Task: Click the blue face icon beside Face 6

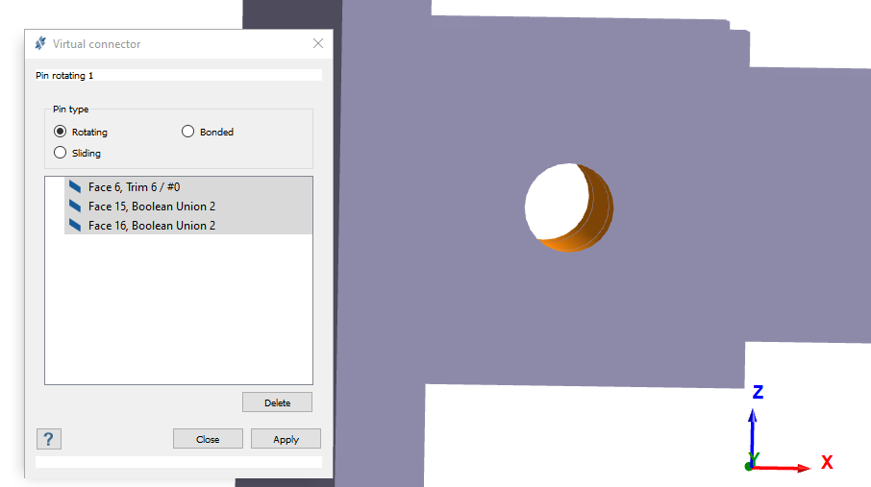Action: tap(75, 186)
